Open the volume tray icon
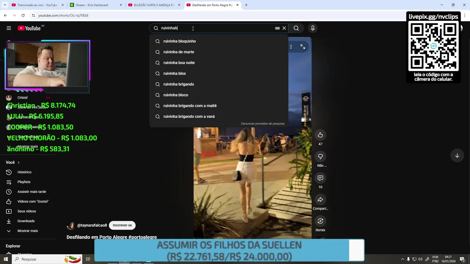This screenshot has width=470, height=264. 420,259
